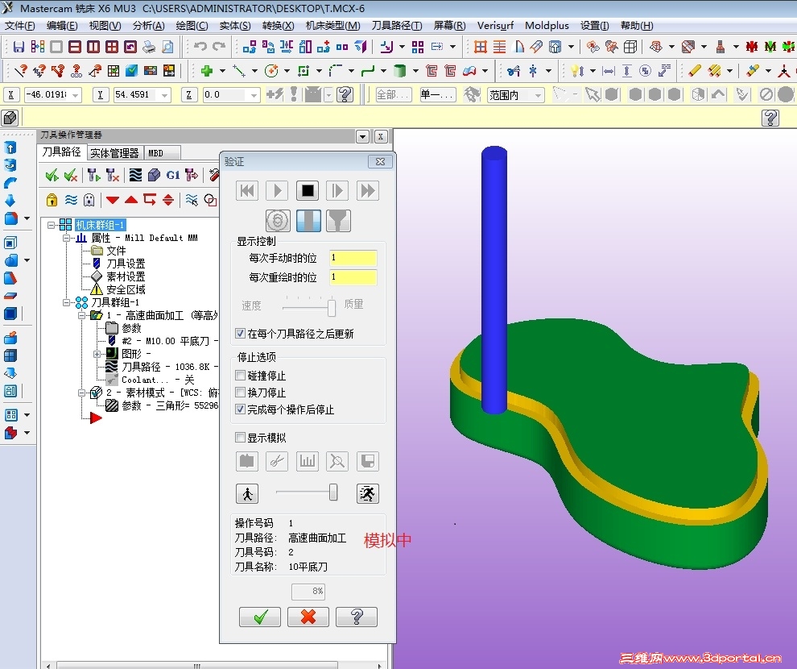Collapse the 属性 Mill Default node
This screenshot has height=669, width=797.
click(66, 238)
